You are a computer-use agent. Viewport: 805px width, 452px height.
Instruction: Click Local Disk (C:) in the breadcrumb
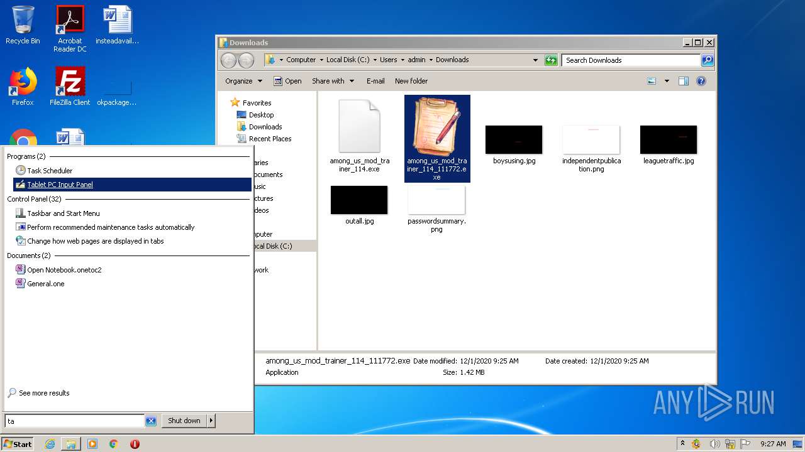pos(348,60)
